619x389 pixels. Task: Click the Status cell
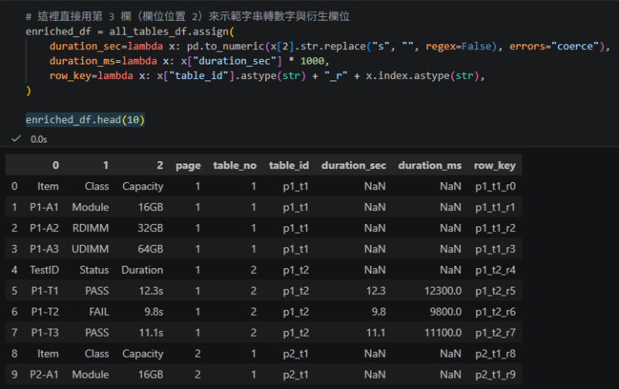[x=94, y=270]
